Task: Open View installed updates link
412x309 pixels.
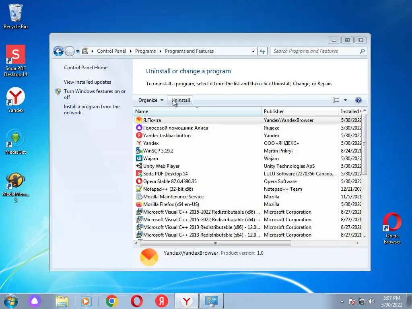Action: (87, 82)
